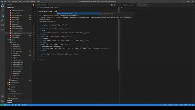Viewport: 195px width, 110px height.
Task: Open the Run and Debug view
Action: click(2, 20)
